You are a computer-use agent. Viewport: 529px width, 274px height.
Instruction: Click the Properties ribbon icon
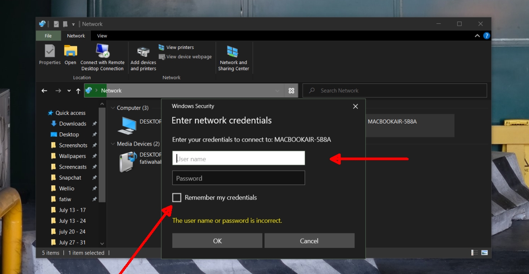[x=50, y=52]
